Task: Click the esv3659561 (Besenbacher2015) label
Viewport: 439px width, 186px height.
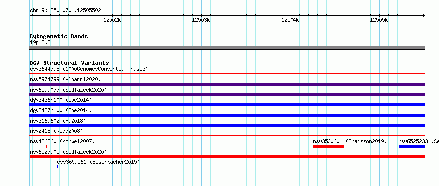Action: (x=98, y=162)
